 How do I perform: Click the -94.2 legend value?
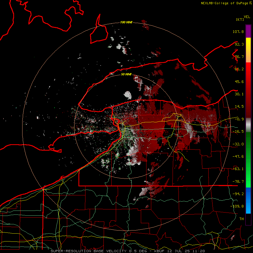coord(238,194)
